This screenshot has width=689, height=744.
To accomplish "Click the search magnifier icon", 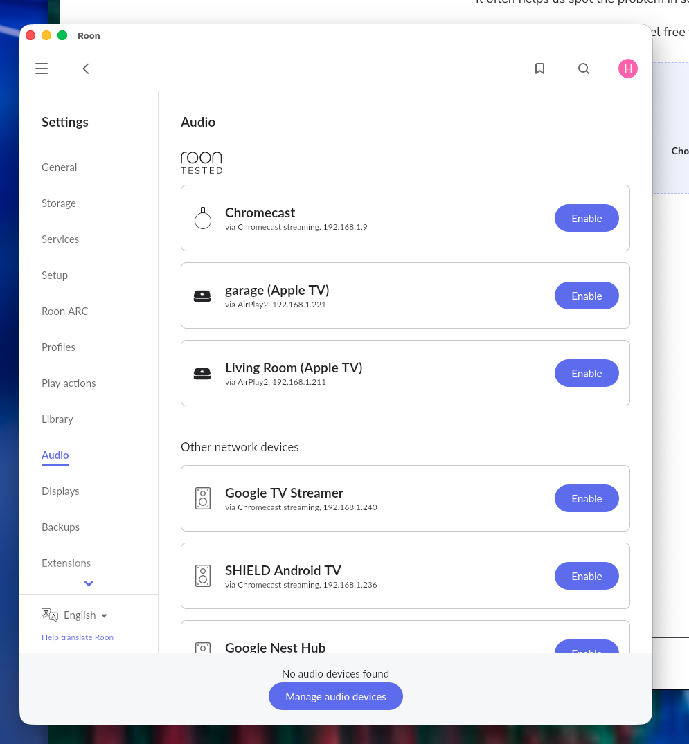I will 584,69.
